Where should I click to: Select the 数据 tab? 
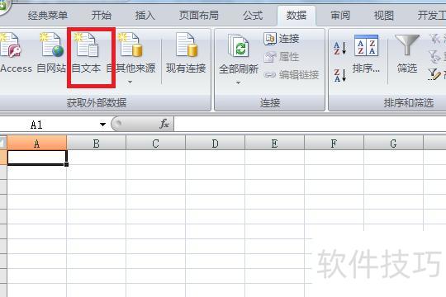click(x=297, y=16)
